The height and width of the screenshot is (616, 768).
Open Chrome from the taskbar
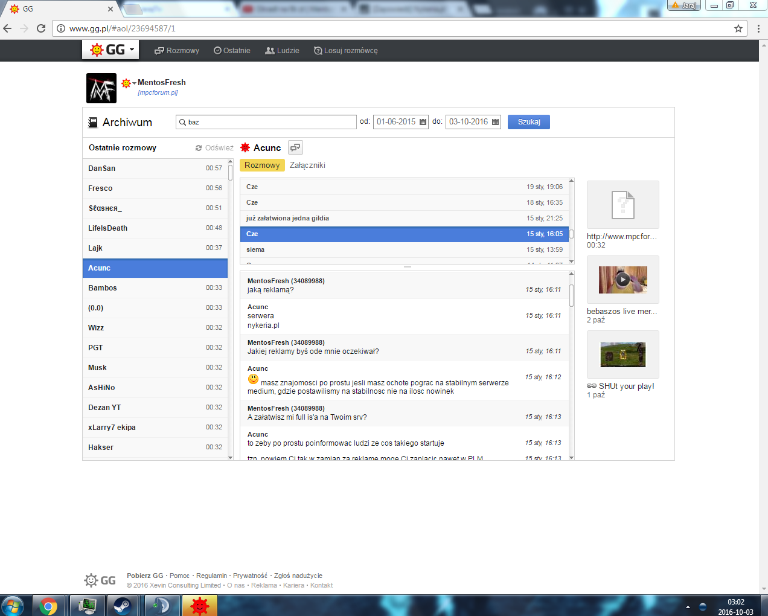tap(48, 605)
